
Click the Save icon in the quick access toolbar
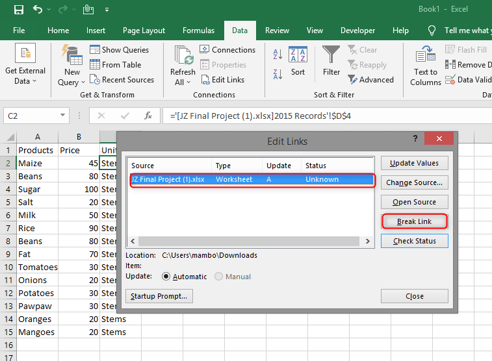pyautogui.click(x=19, y=10)
